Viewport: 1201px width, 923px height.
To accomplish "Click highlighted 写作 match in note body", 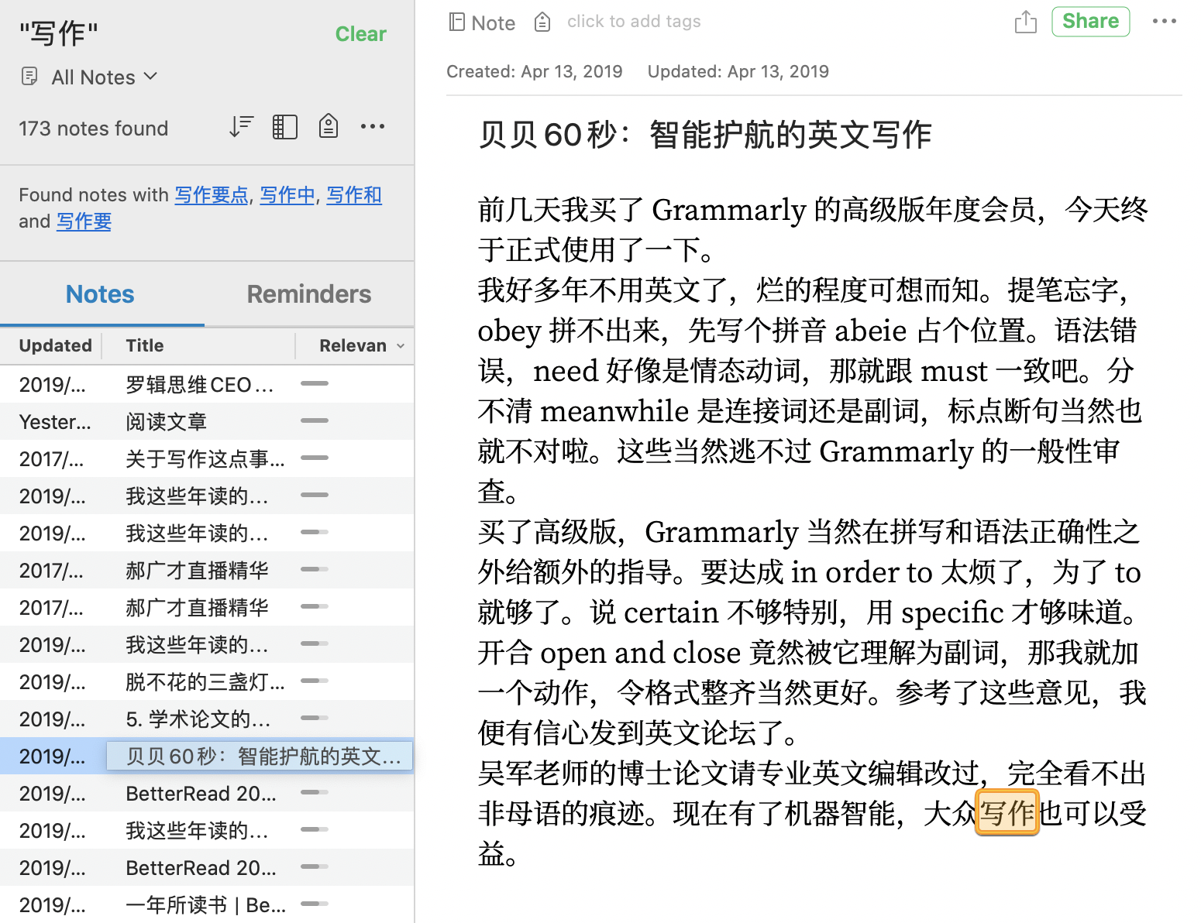I will 1007,813.
